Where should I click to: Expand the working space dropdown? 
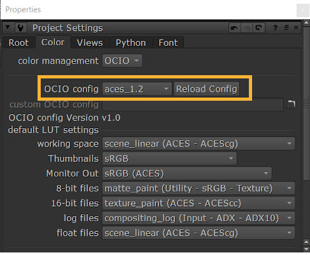[199, 143]
